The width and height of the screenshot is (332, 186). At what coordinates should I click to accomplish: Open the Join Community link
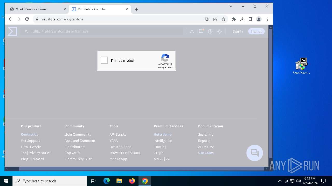(x=78, y=134)
